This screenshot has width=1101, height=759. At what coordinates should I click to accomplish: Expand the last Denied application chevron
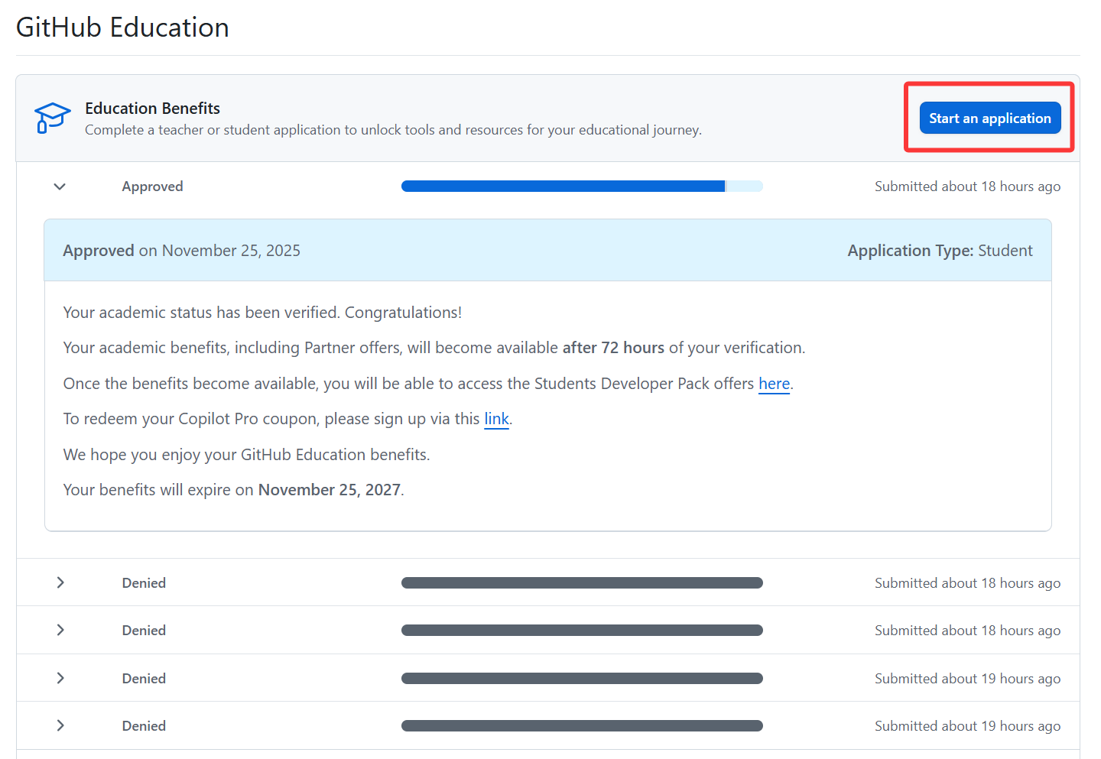[60, 725]
